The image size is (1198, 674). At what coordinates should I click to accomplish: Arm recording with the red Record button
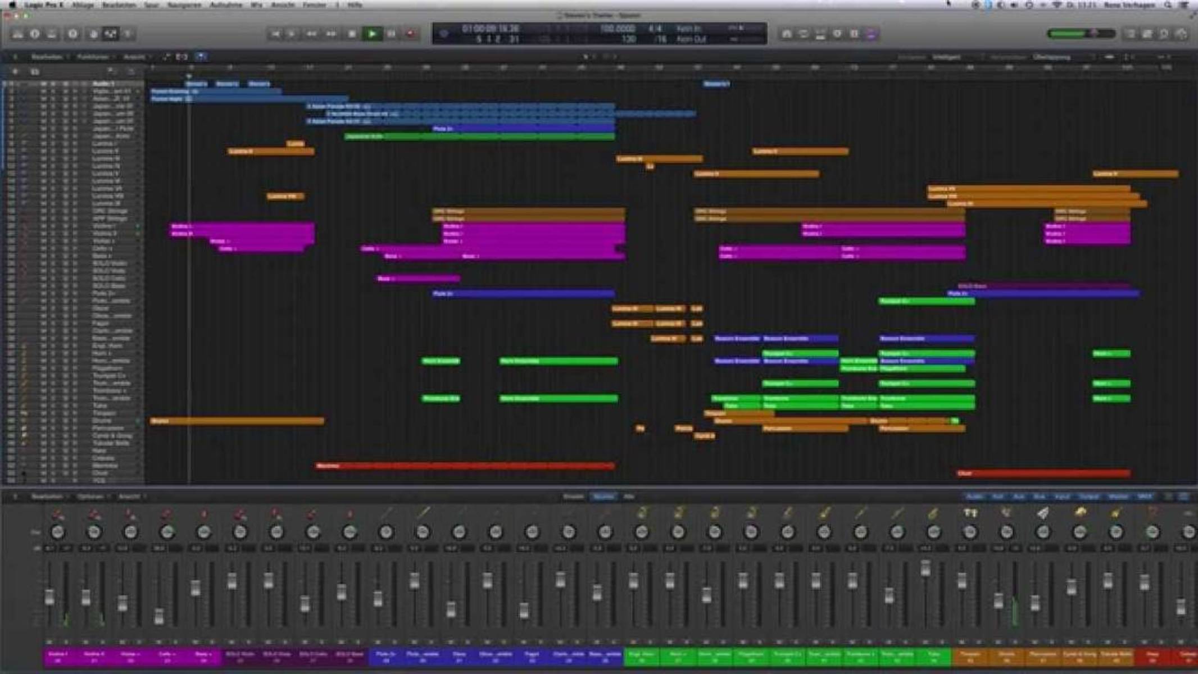coord(411,34)
